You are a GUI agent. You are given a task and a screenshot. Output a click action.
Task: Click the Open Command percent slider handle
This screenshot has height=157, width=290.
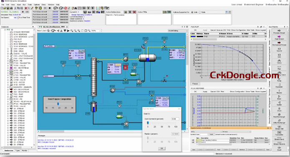pos(148,123)
